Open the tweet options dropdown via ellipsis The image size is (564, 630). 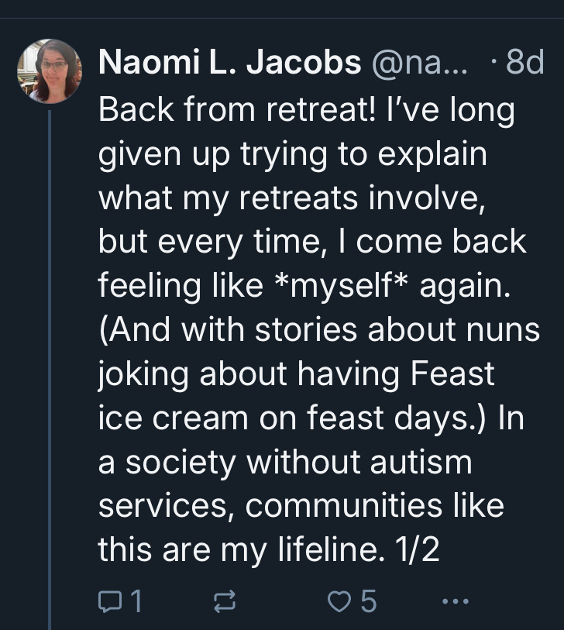(x=457, y=601)
